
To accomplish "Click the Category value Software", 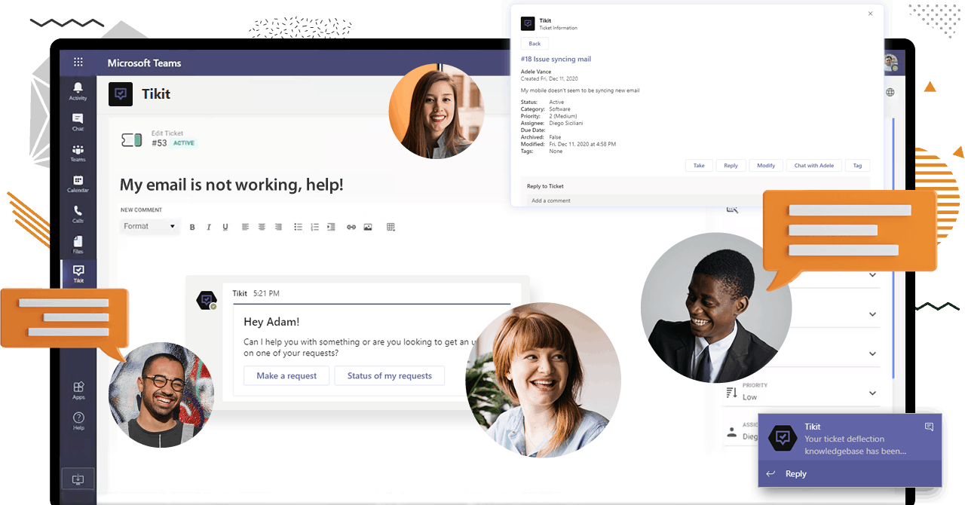I will [559, 109].
